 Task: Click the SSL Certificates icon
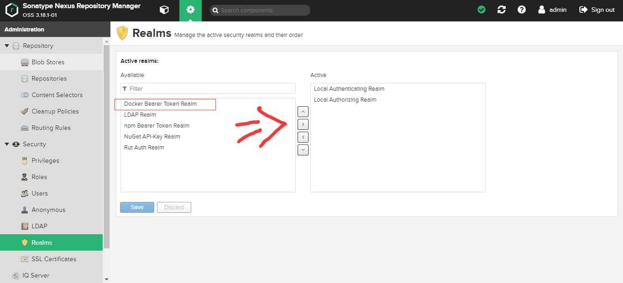point(25,259)
